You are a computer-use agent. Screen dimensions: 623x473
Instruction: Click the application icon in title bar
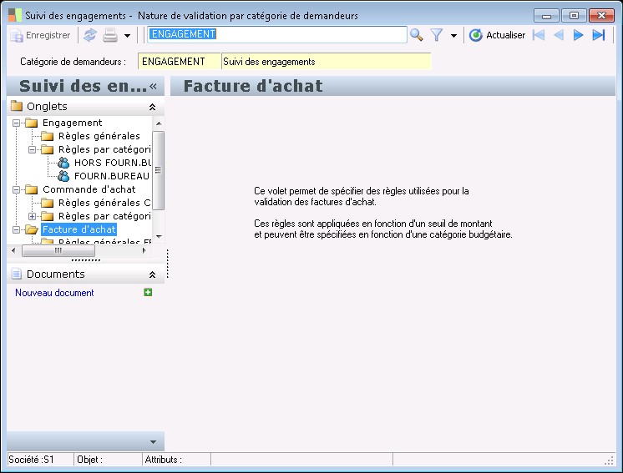coord(15,15)
